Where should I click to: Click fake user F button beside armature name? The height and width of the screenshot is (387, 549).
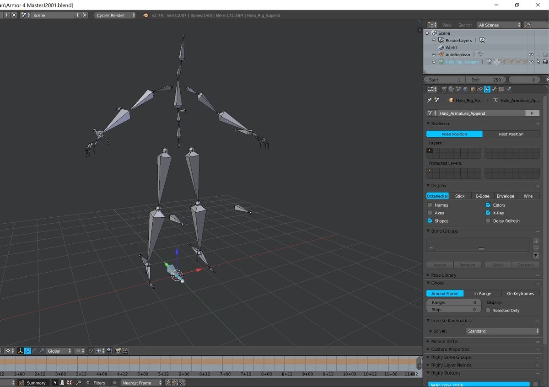(532, 113)
